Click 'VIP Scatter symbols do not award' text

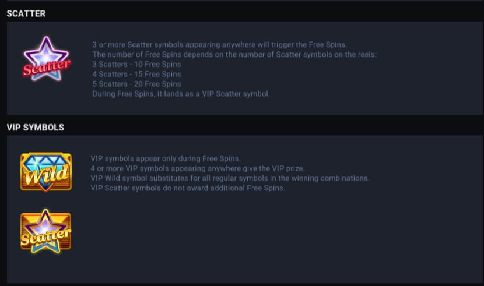tap(188, 188)
